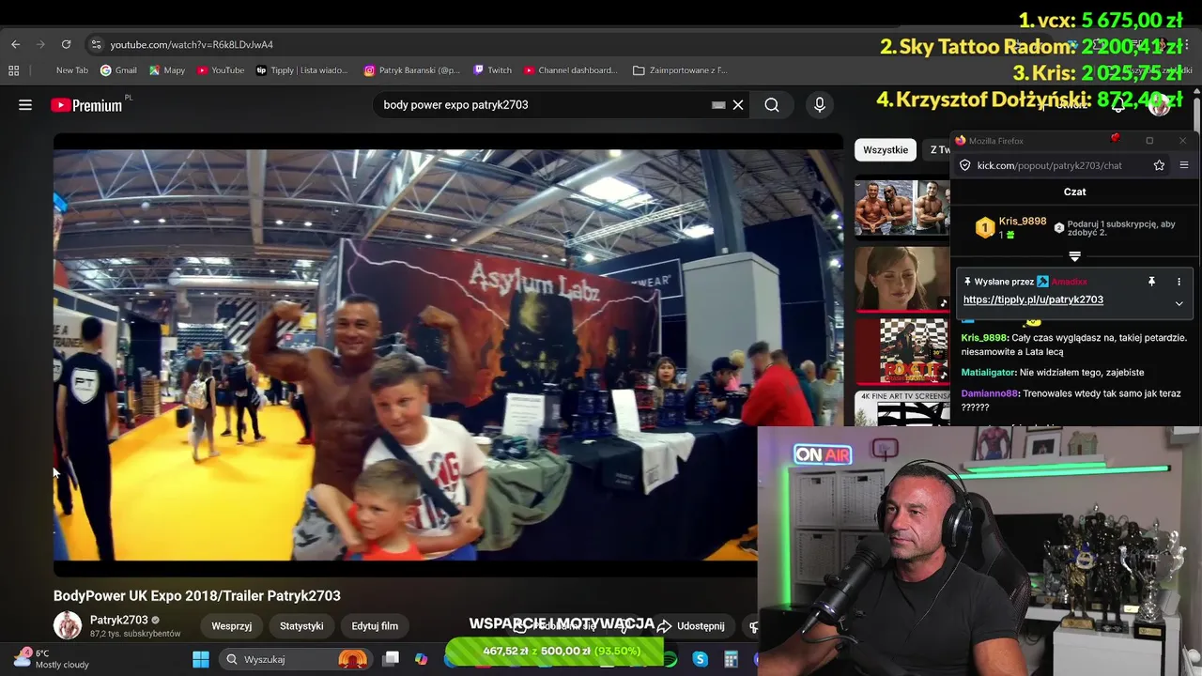Viewport: 1202px width, 676px height.
Task: Open the New Tab bookmark
Action: 71,70
